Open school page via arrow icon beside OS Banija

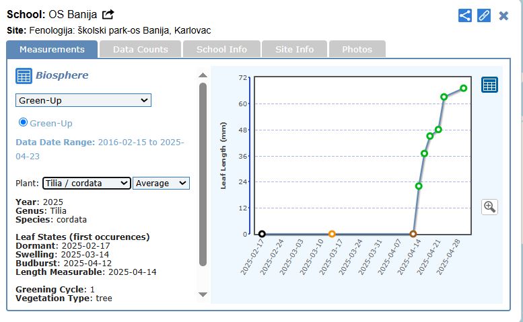108,15
